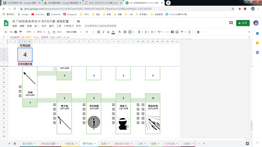
Task: Format the cell as percent
Action: [x=44, y=32]
